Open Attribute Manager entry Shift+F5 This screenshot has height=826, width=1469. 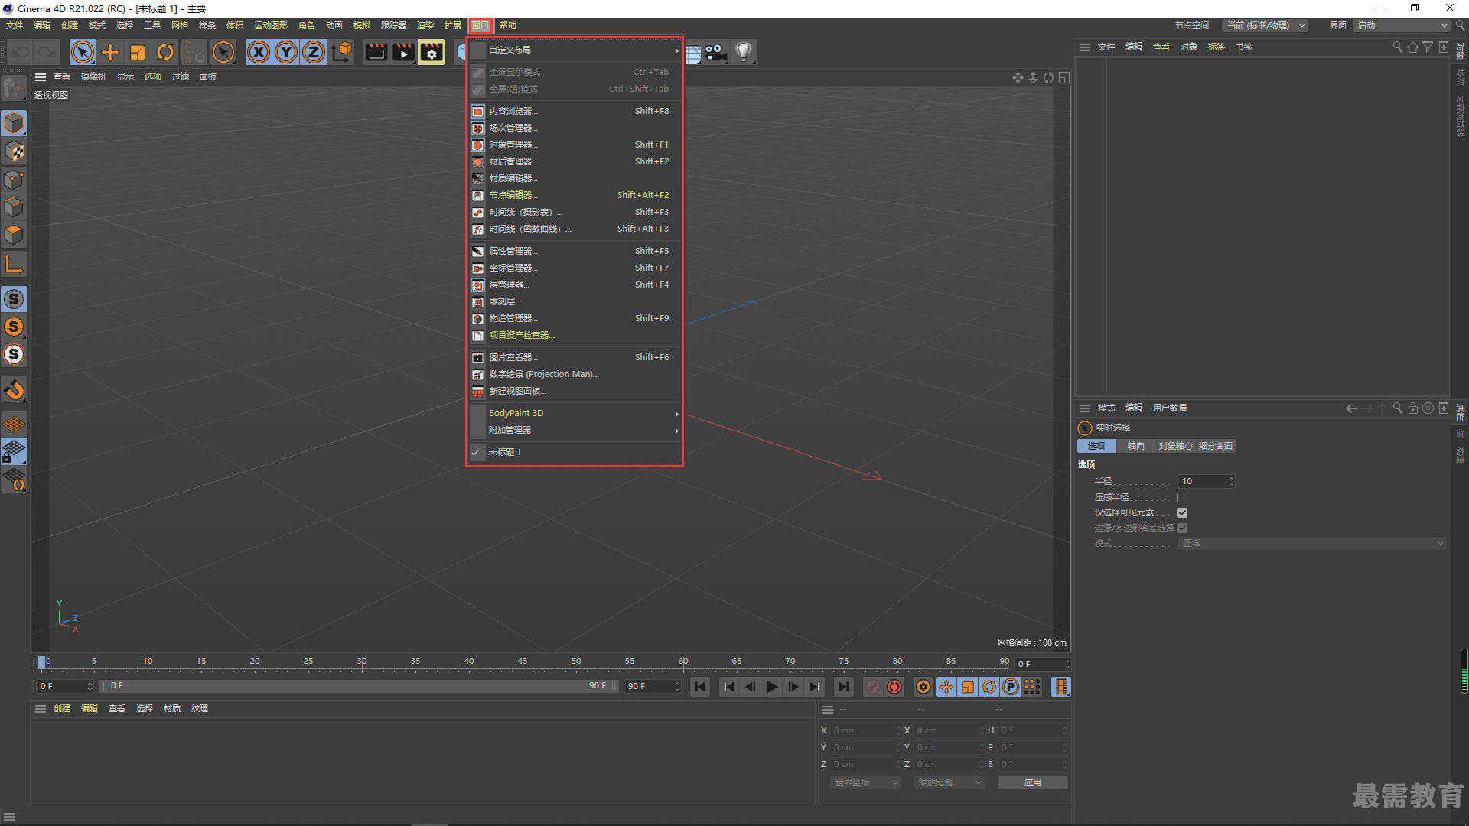point(575,251)
